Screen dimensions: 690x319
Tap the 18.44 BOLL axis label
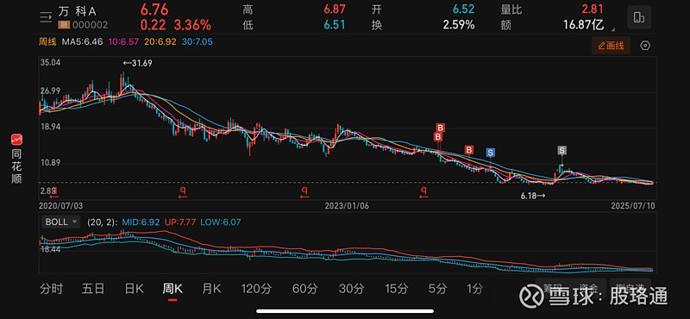click(50, 249)
